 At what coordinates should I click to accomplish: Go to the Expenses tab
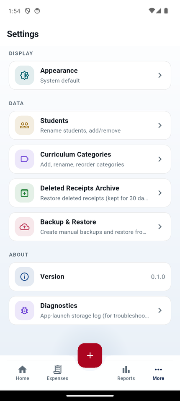click(57, 373)
